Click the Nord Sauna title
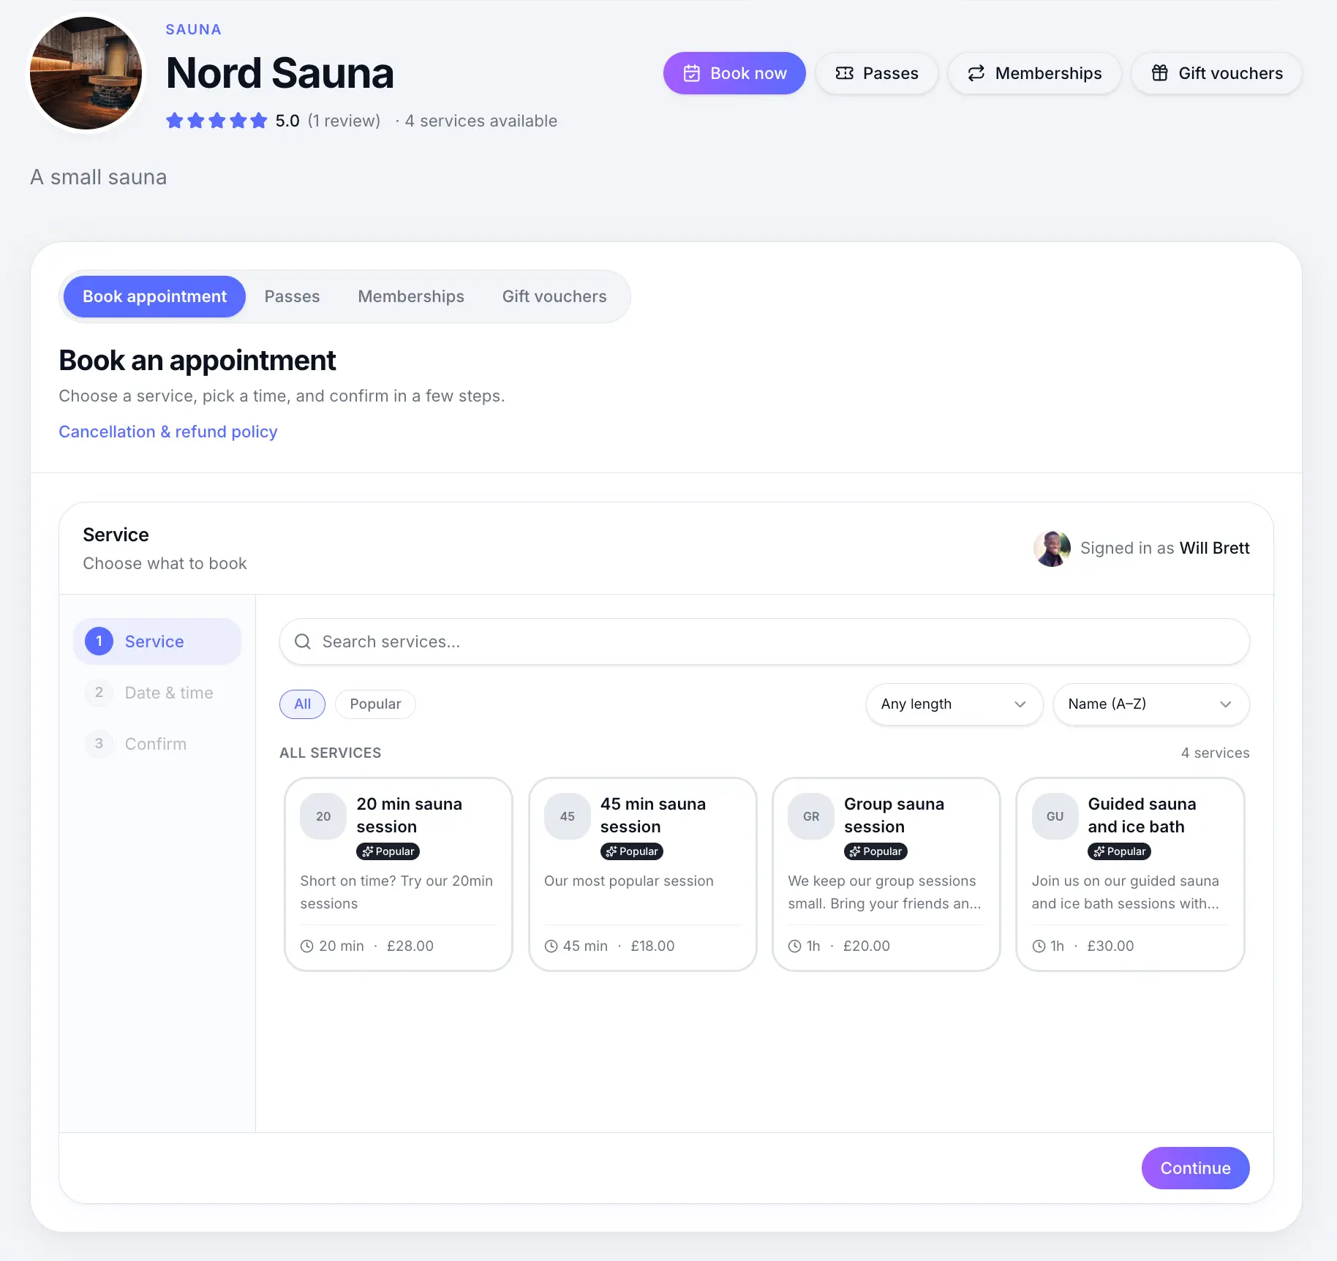The width and height of the screenshot is (1337, 1261). pos(279,73)
